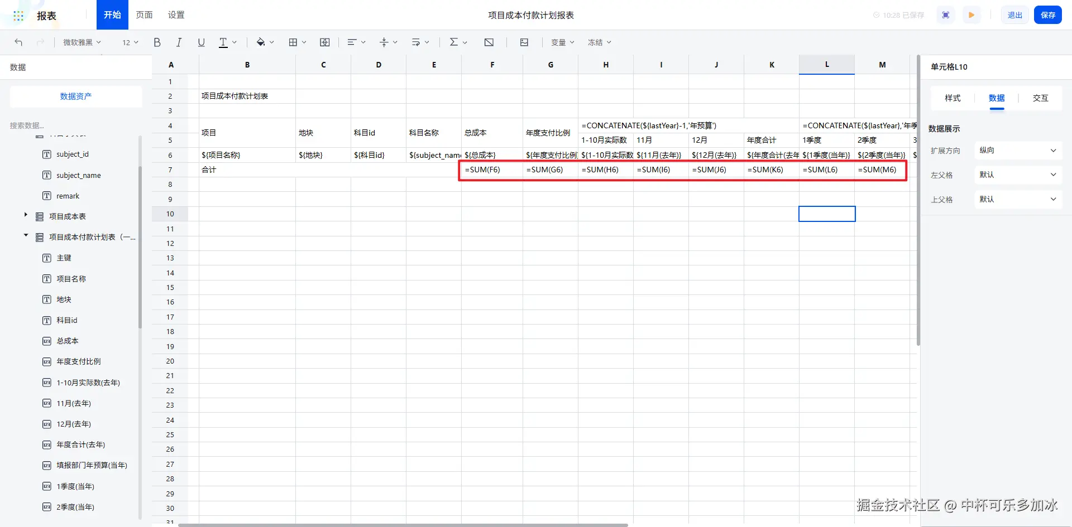The image size is (1072, 527).
Task: Run the report preview play icon
Action: tap(971, 15)
